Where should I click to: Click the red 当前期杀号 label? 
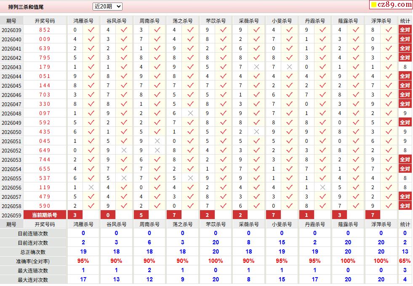tap(45, 215)
